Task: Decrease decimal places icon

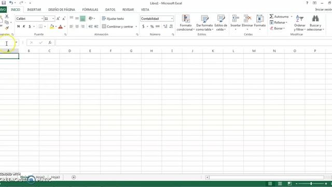Action: (171, 26)
